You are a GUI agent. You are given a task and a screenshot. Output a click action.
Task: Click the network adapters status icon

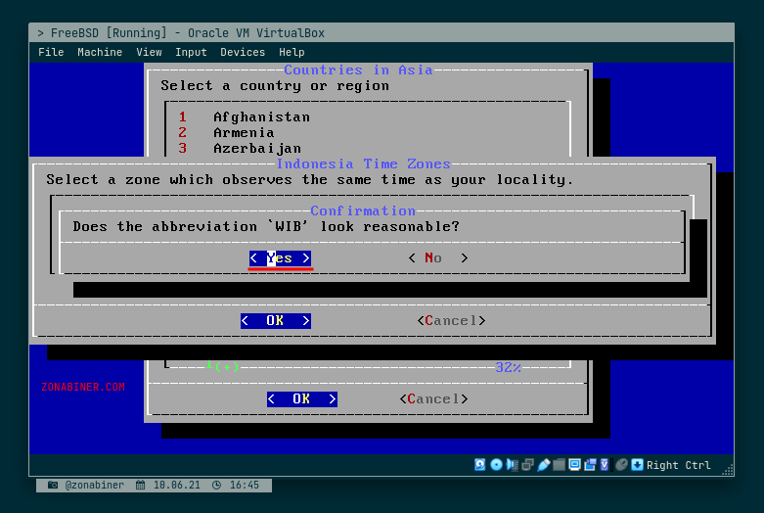[x=527, y=465]
